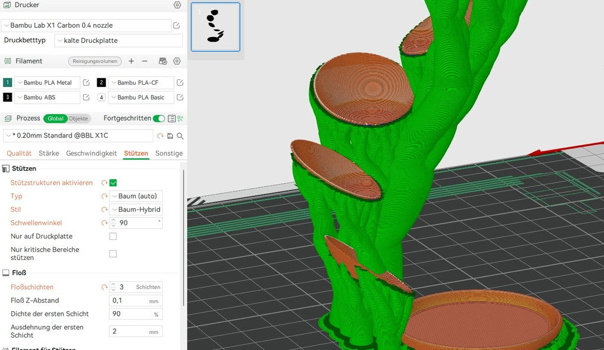Reset the Schwellenwinkel value to default

click(104, 223)
